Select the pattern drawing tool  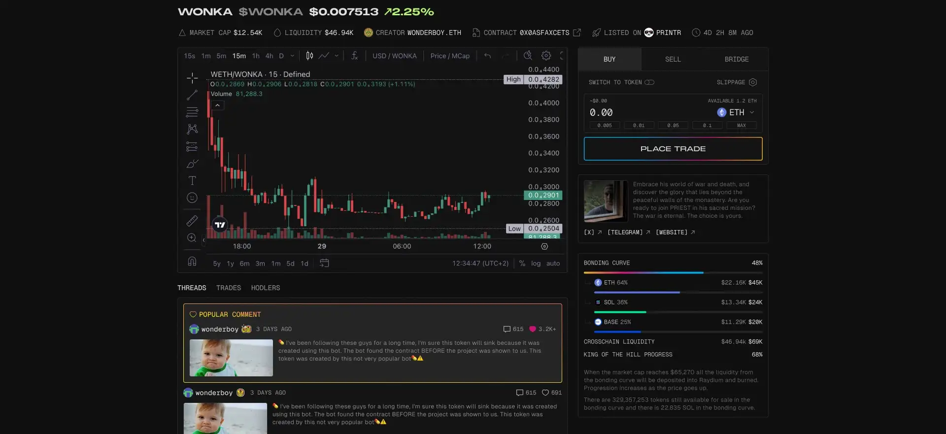coord(192,129)
